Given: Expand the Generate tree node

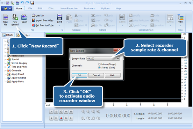Looking at the screenshot, I should (5, 70).
